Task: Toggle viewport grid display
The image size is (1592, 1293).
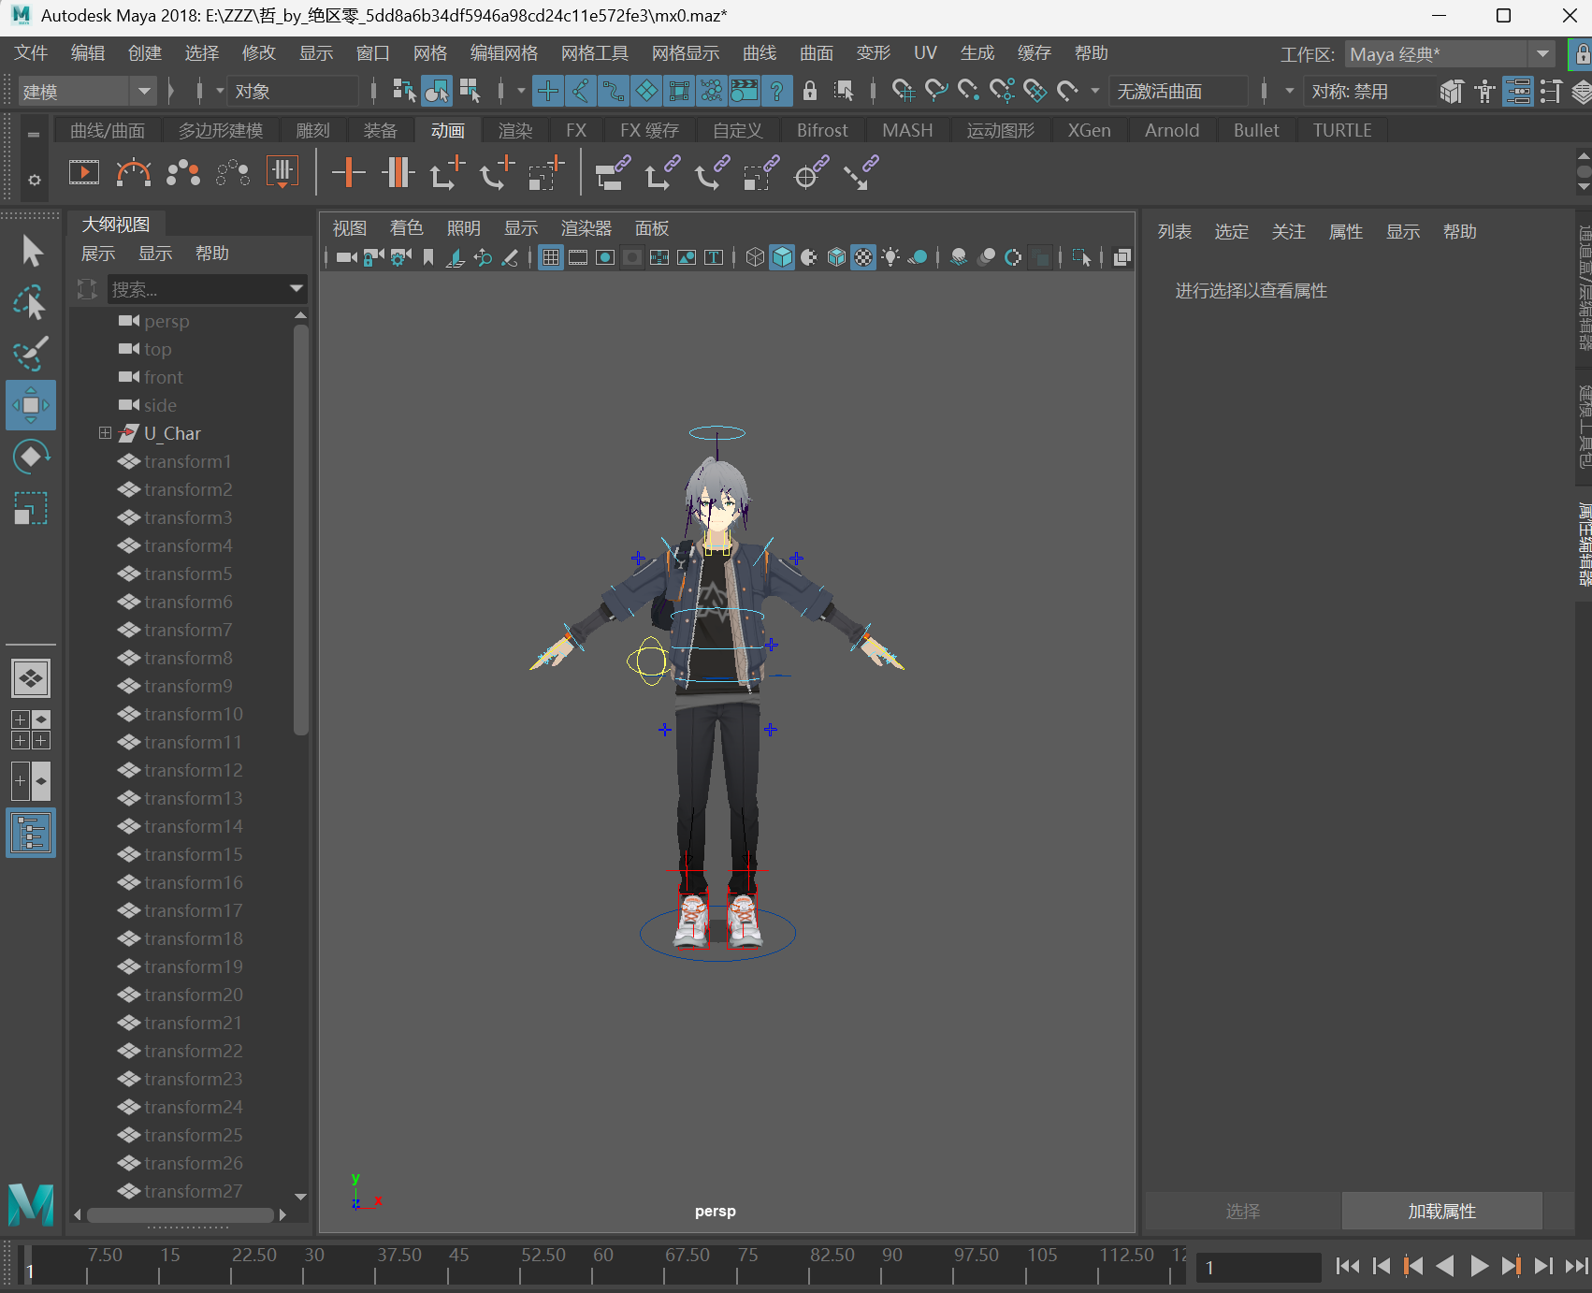Action: pyautogui.click(x=551, y=257)
